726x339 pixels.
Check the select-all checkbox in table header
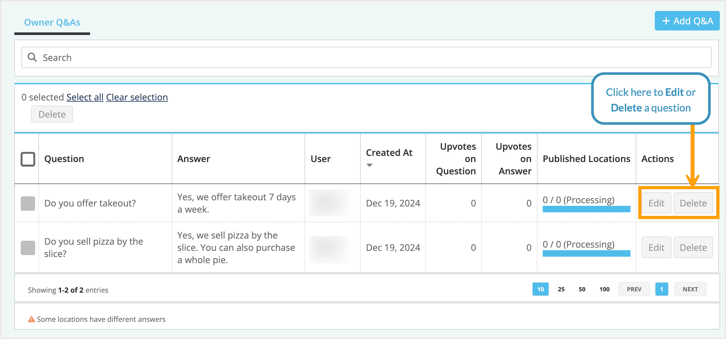pos(28,159)
